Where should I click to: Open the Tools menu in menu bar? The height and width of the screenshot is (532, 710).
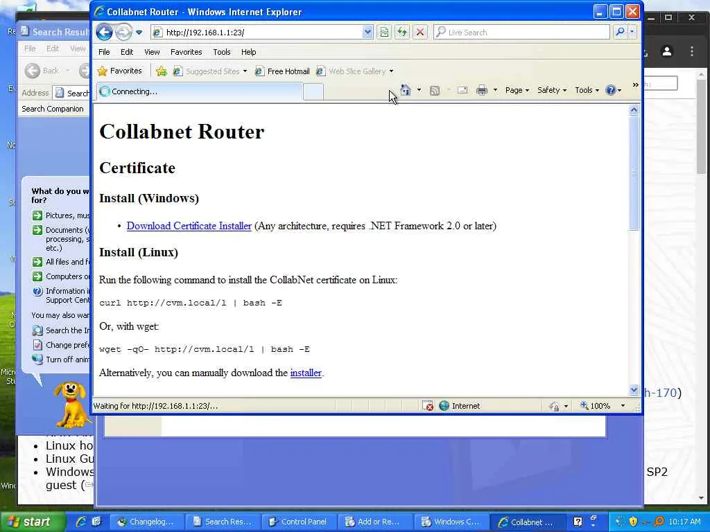(222, 52)
